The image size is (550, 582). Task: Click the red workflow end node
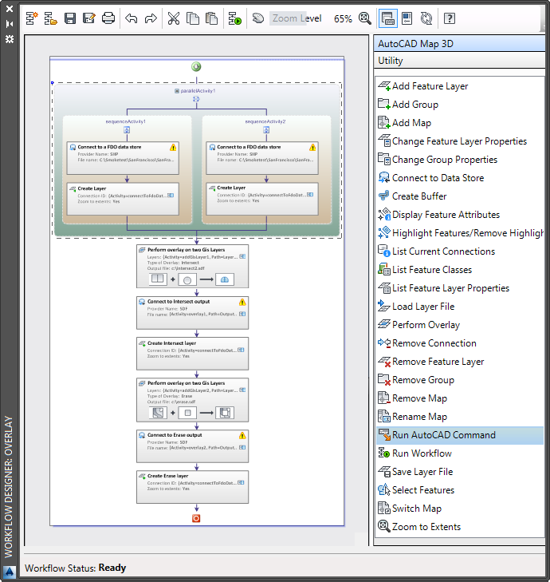[x=196, y=518]
